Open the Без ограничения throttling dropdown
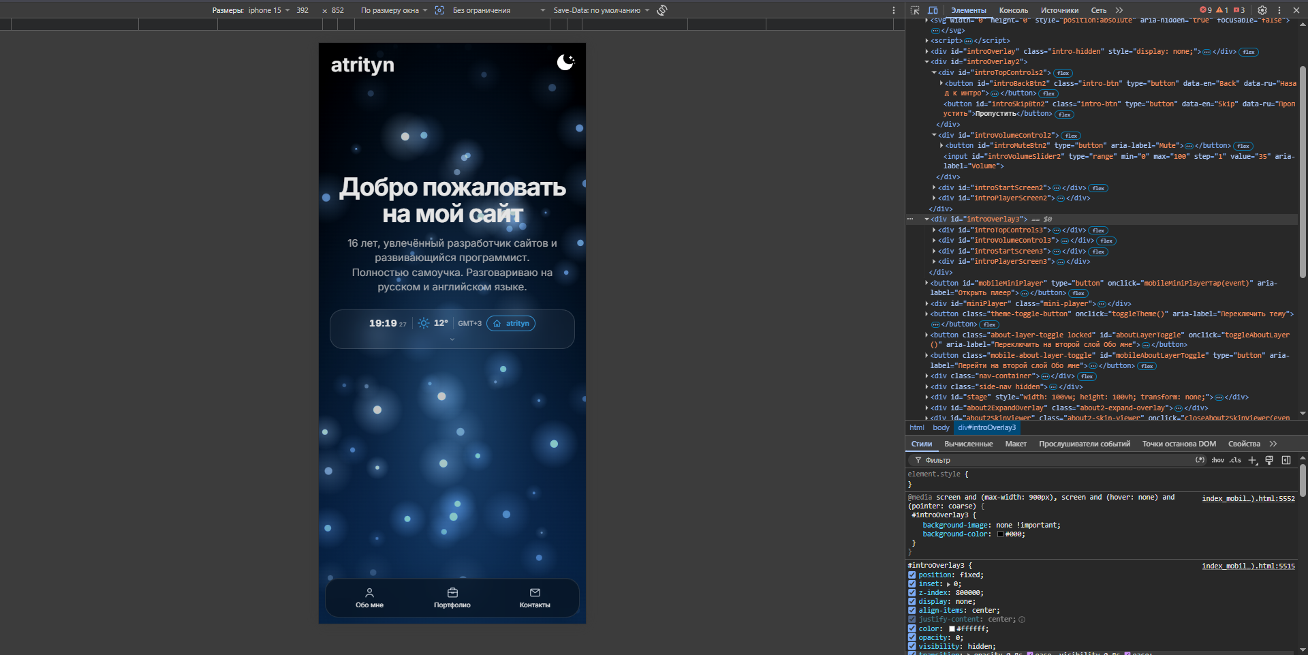This screenshot has width=1308, height=655. coord(499,10)
